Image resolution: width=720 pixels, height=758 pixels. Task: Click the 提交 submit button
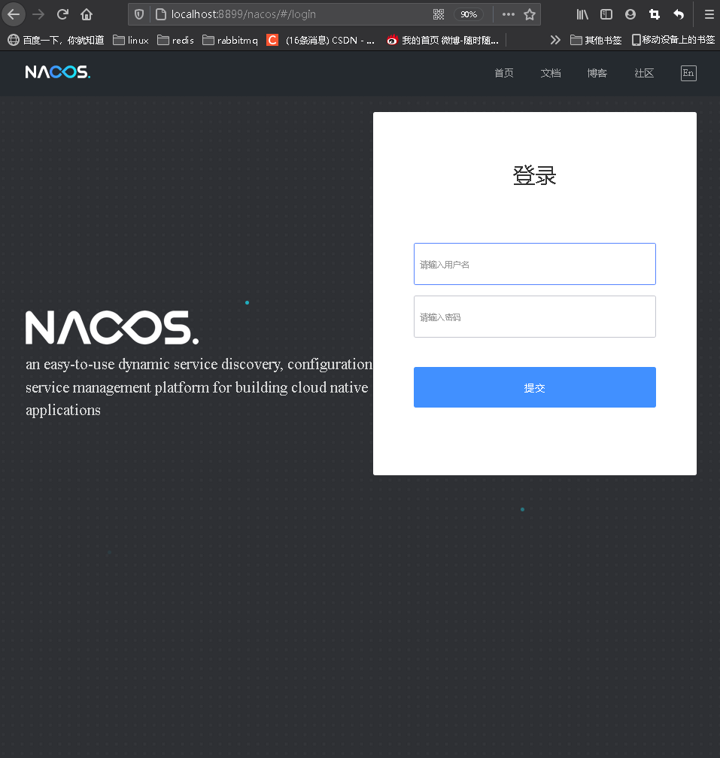(x=535, y=387)
